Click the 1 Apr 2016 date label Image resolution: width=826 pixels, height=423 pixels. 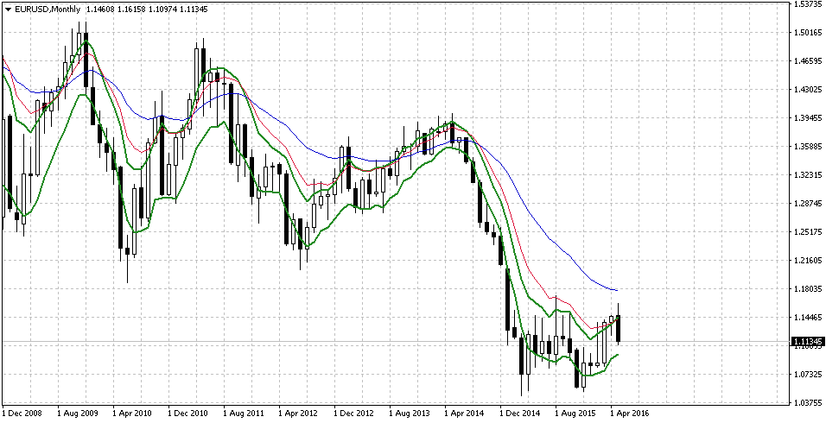point(631,413)
